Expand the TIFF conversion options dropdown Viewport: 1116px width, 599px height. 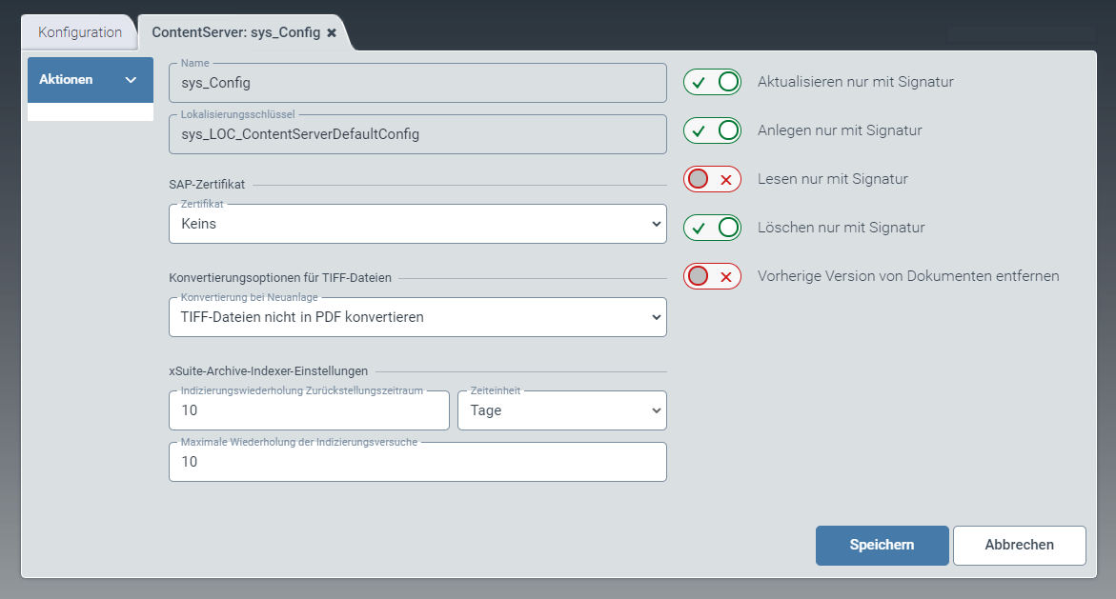tap(416, 316)
